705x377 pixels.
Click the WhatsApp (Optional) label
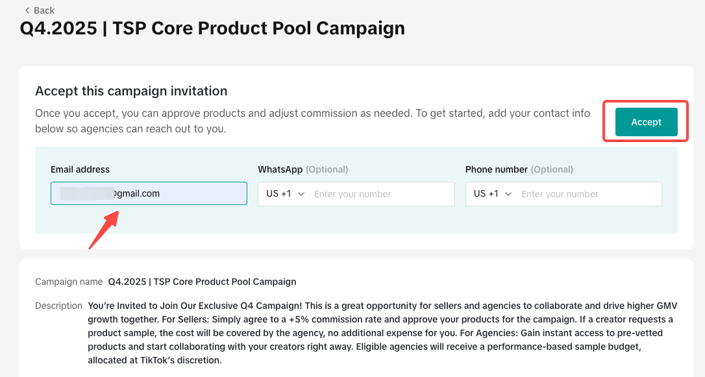pyautogui.click(x=303, y=169)
